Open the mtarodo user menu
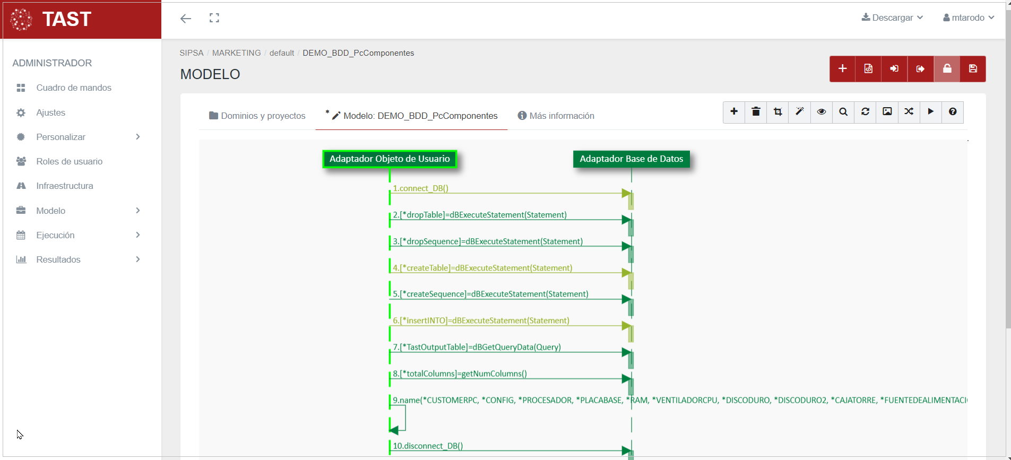Screen dimensions: 1011x460 pos(968,18)
